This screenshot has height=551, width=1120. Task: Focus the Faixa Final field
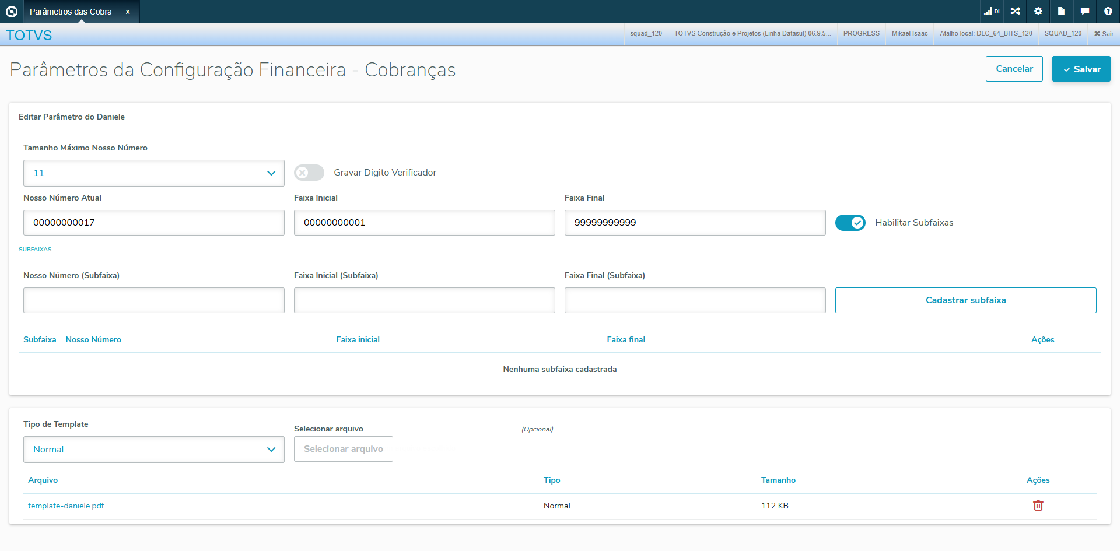pos(695,223)
